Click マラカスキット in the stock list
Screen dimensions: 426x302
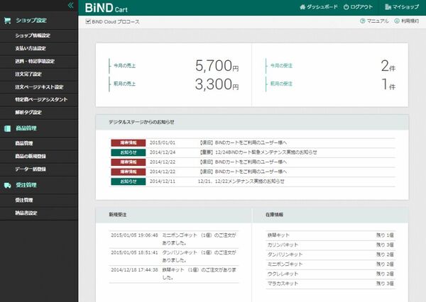(x=283, y=284)
